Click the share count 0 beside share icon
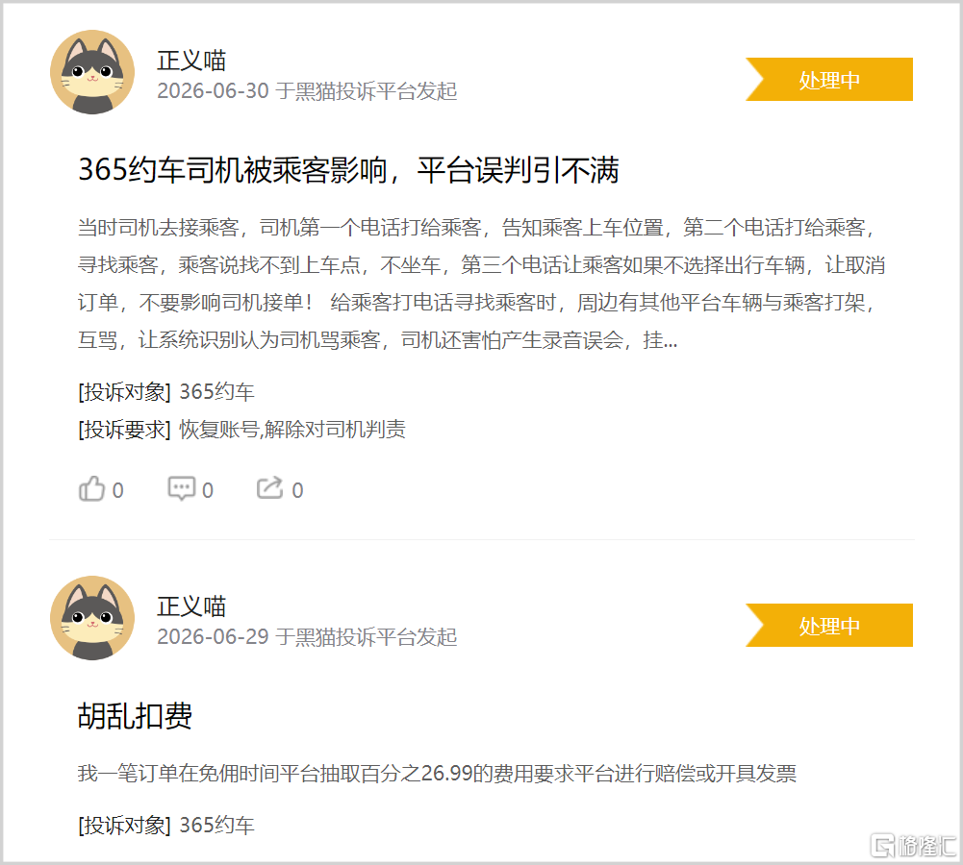 pyautogui.click(x=297, y=491)
